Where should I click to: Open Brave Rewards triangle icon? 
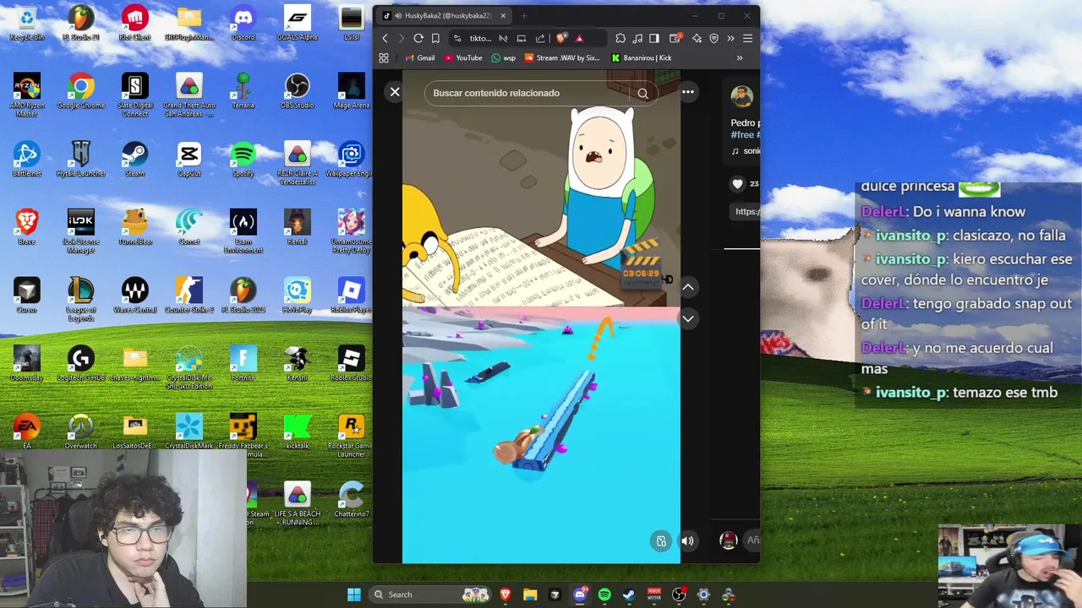click(x=579, y=38)
